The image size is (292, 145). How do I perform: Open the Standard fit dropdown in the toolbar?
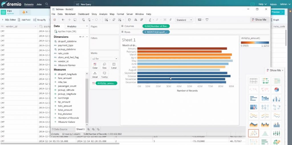[x=184, y=20]
